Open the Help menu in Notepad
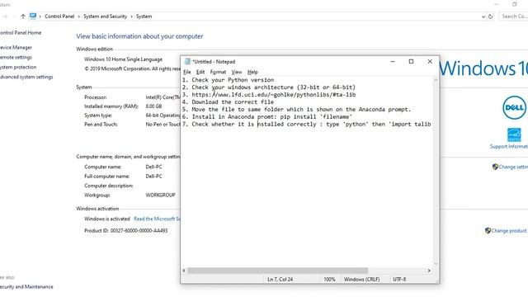Viewport: 528px width, 297px height. (252, 72)
